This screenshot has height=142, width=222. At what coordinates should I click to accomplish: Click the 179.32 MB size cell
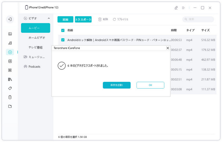(x=208, y=50)
